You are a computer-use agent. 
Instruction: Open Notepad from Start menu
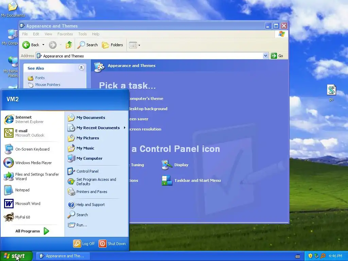(x=17, y=190)
